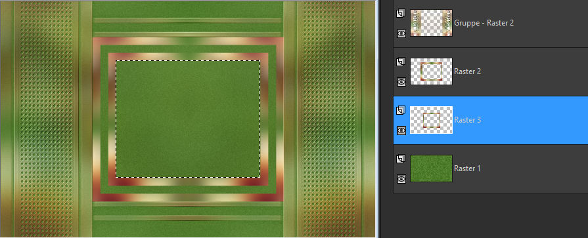The image size is (588, 238).
Task: Click the Raster 3 layer thumbnail
Action: click(x=431, y=120)
